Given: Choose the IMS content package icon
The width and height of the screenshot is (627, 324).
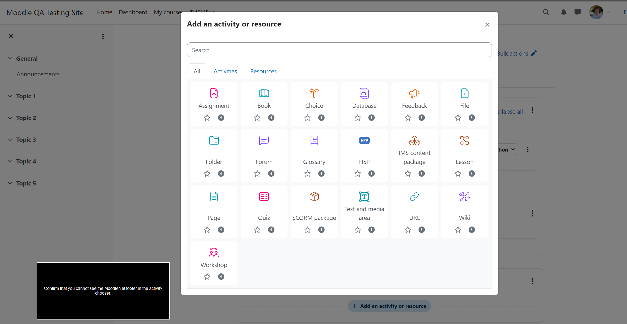Looking at the screenshot, I should [414, 140].
